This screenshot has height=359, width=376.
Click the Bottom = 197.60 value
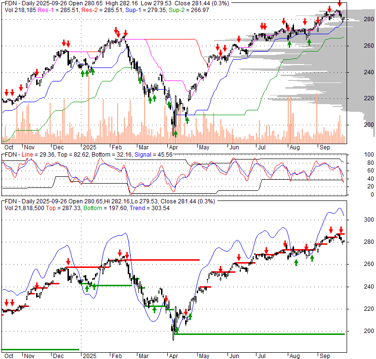point(105,208)
